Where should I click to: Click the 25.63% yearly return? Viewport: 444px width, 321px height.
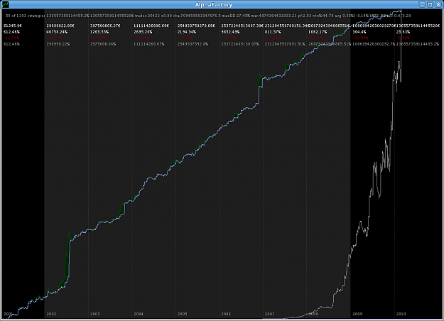click(x=403, y=32)
